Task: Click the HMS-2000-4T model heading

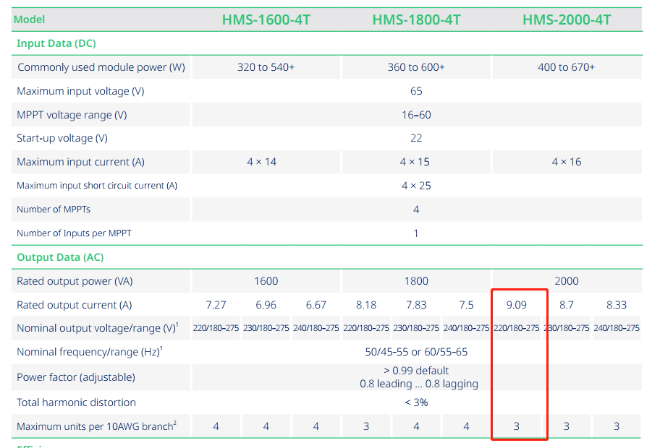Action: (x=567, y=20)
